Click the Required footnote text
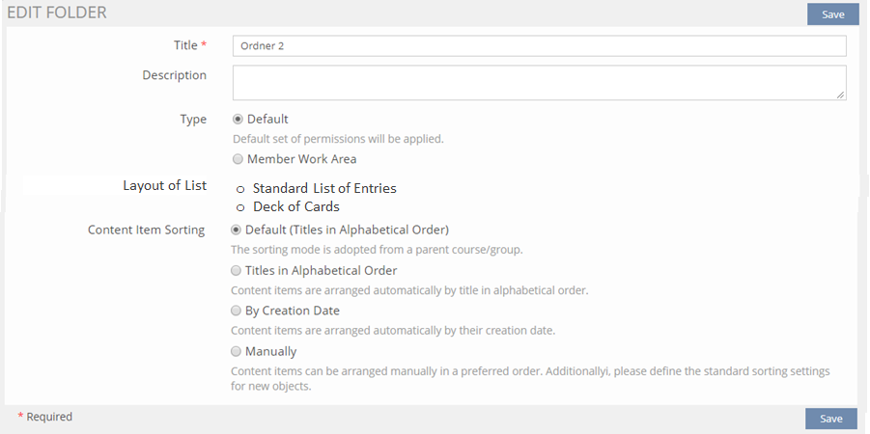The height and width of the screenshot is (434, 870). [x=48, y=418]
